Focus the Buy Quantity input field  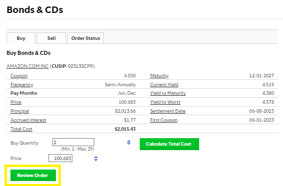point(73,142)
